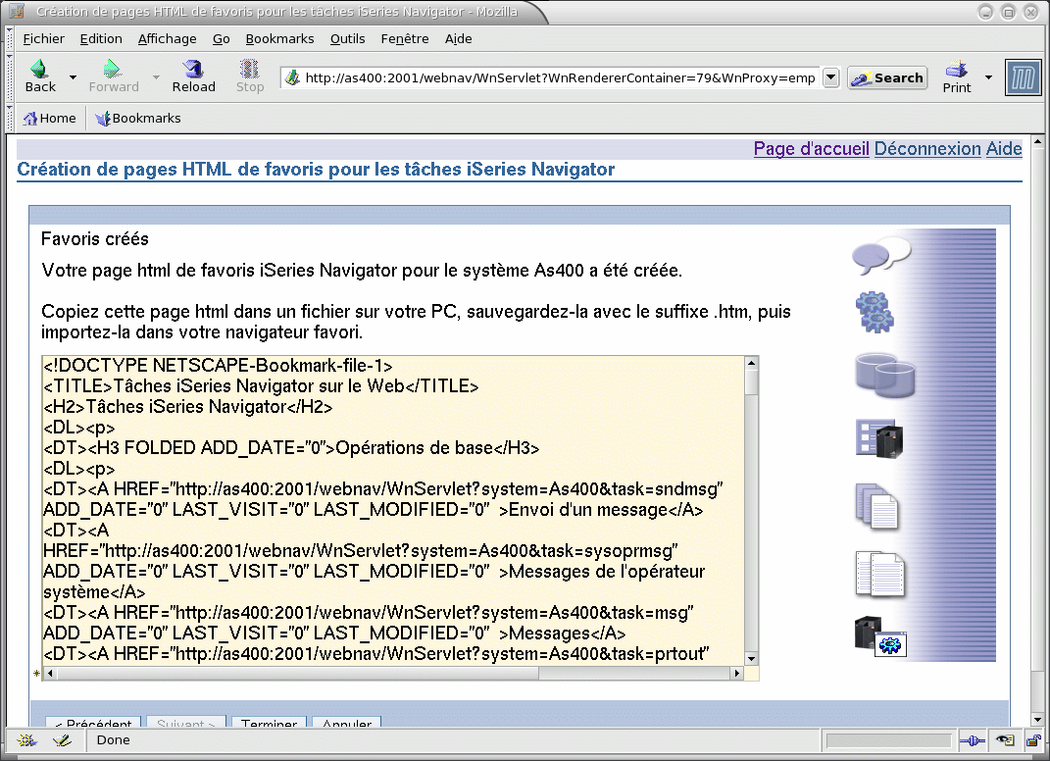Click the 'Done' status bar text

pos(113,740)
